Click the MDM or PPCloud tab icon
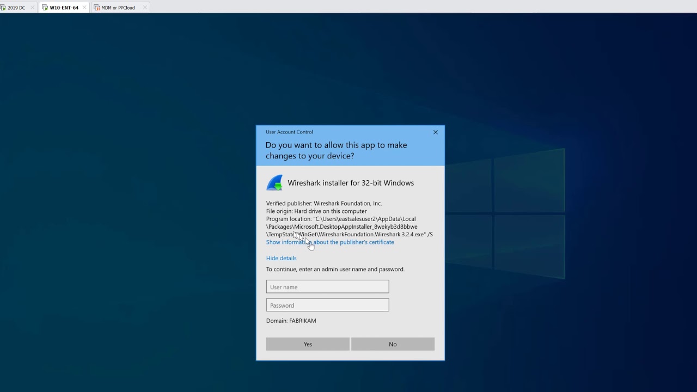697x392 pixels. click(x=96, y=8)
